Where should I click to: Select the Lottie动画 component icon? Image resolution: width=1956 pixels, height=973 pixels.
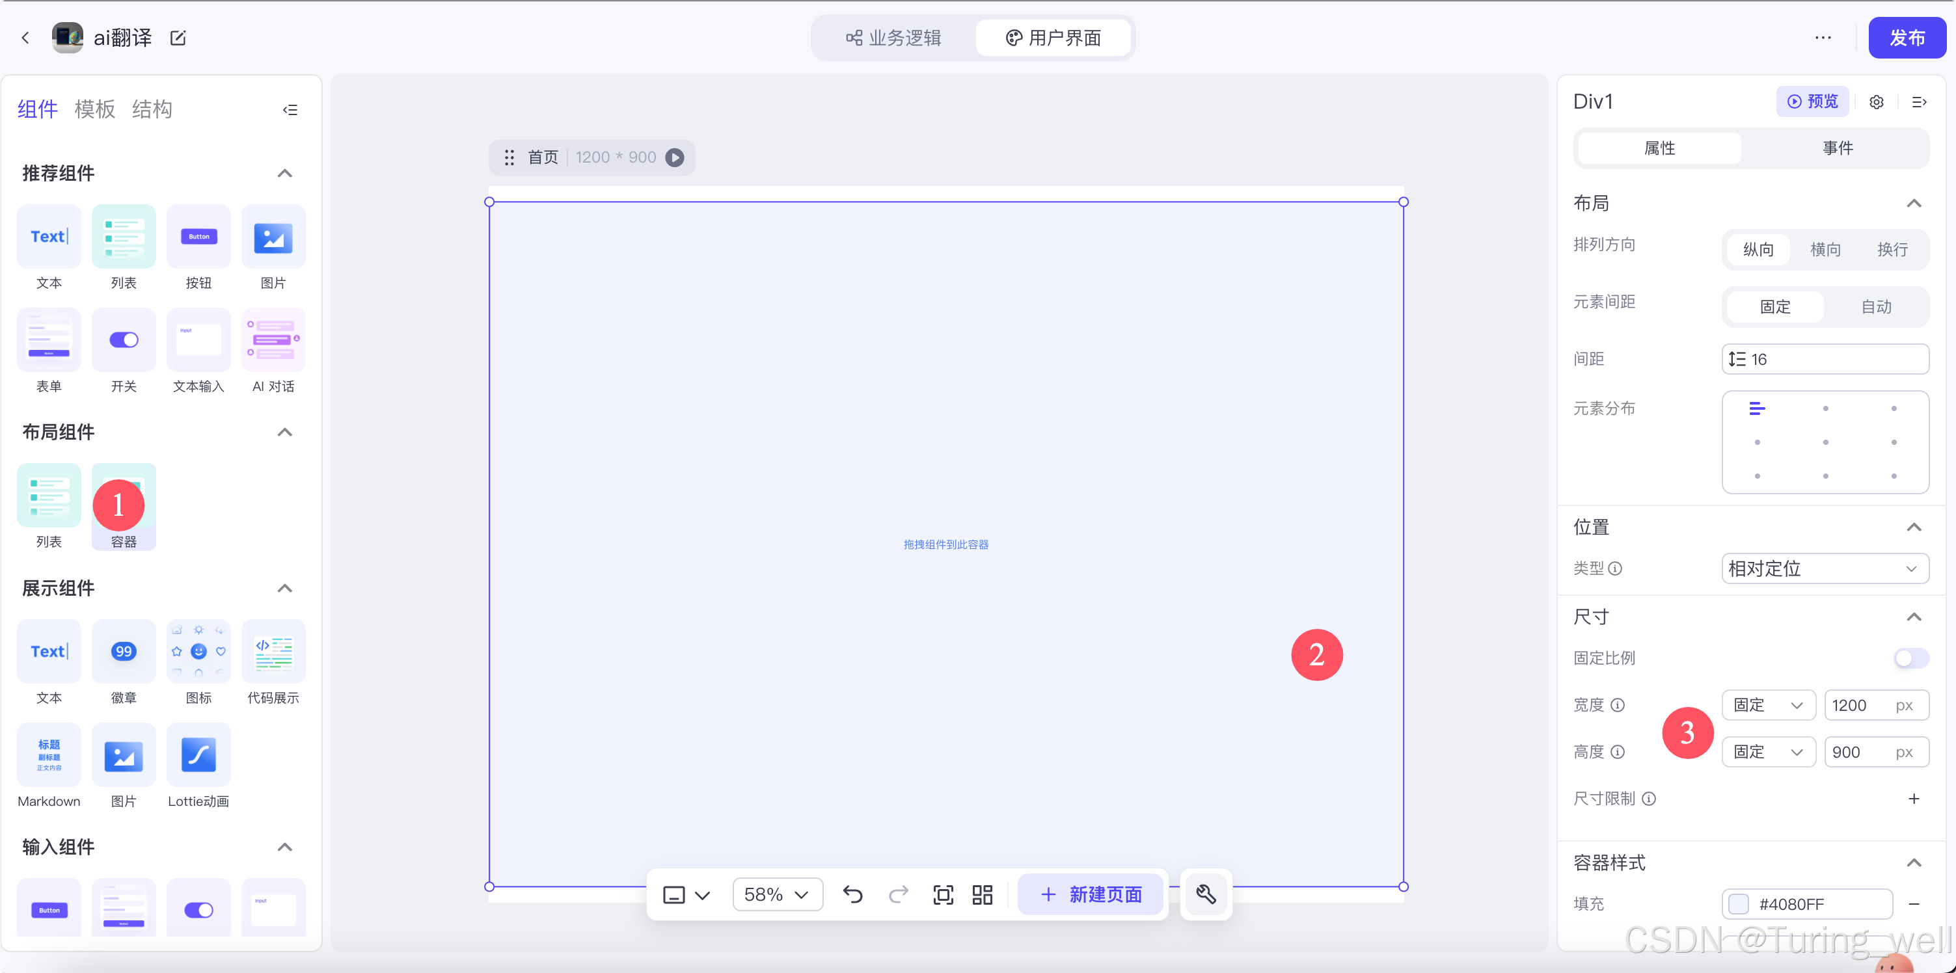tap(198, 754)
